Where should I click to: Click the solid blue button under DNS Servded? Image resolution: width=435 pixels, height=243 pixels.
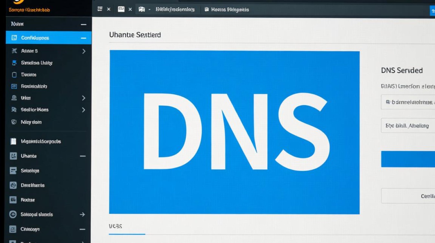(x=408, y=159)
